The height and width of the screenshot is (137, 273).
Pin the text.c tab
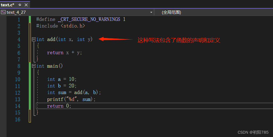tap(20, 5)
